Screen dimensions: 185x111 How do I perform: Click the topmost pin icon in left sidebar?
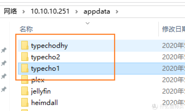[4, 50]
